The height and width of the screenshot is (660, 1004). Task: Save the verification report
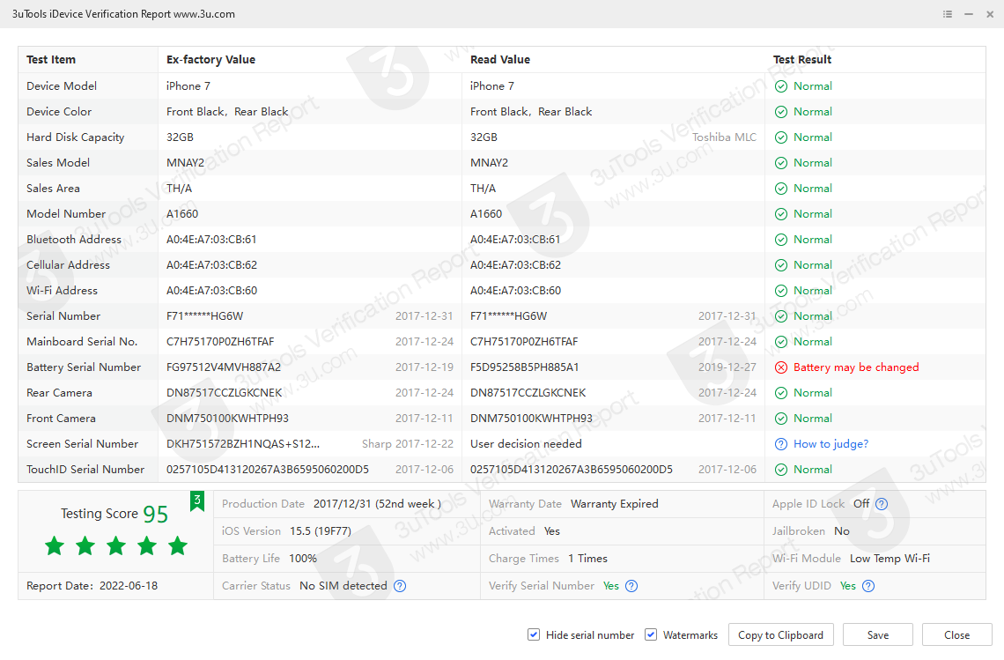[x=878, y=635]
